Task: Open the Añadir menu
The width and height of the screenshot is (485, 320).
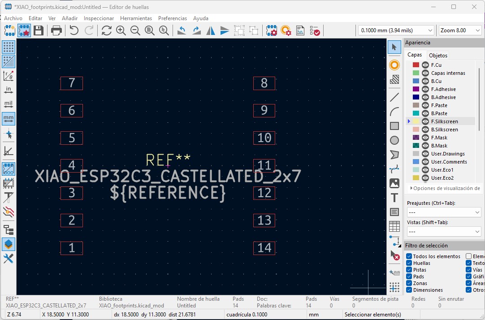Action: coord(69,18)
